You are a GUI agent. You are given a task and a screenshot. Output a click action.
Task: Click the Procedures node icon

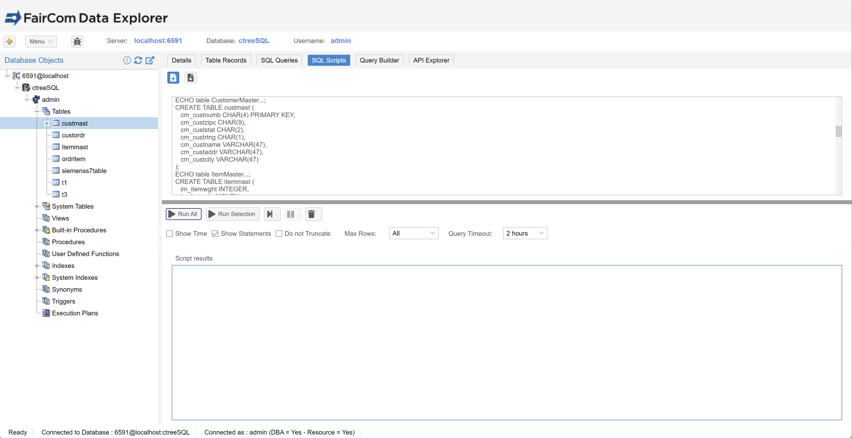click(x=46, y=242)
